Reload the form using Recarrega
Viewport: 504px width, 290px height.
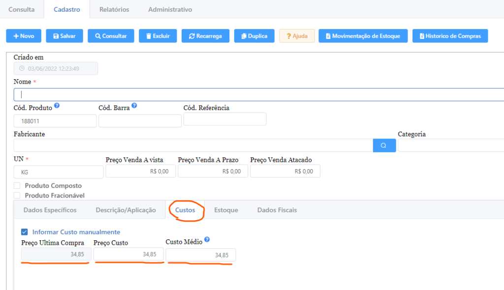[x=205, y=36]
